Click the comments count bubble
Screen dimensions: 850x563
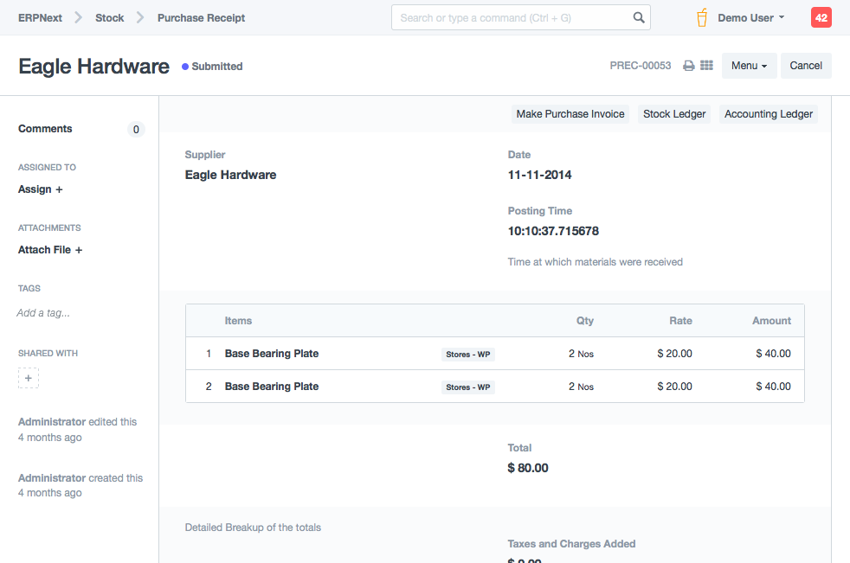(x=136, y=130)
